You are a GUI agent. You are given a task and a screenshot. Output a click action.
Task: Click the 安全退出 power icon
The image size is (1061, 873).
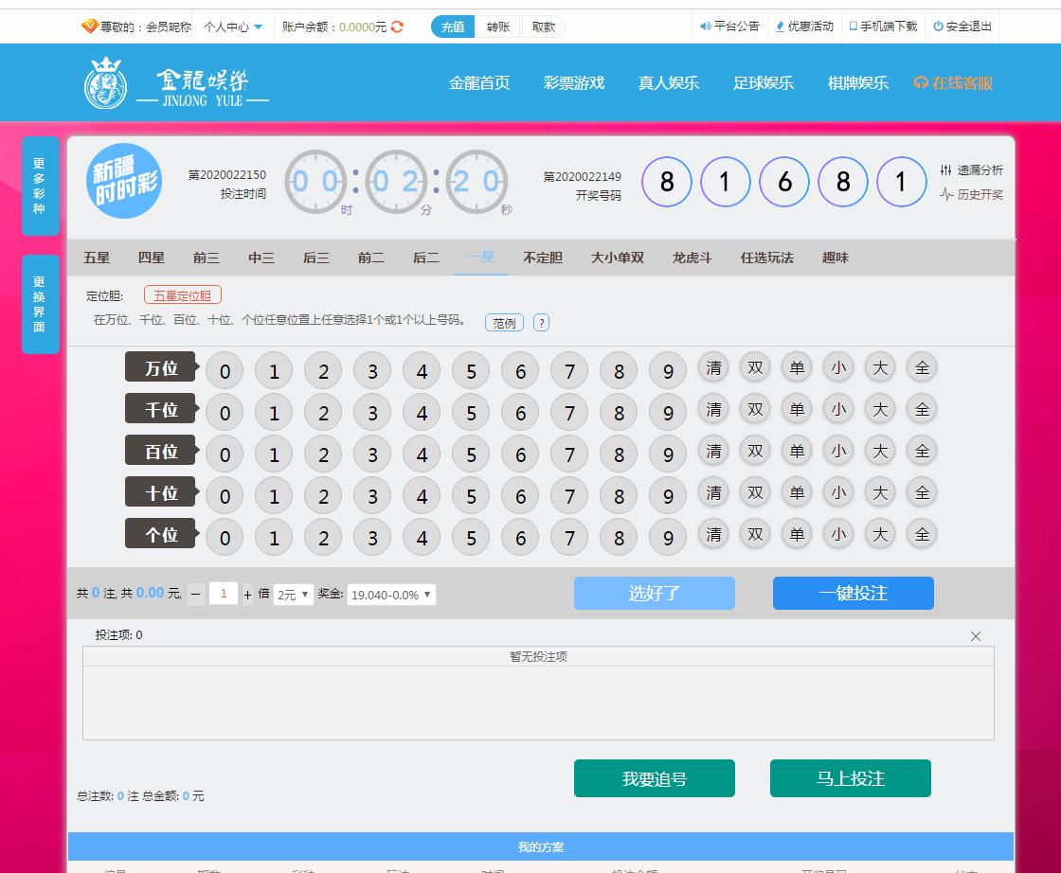[x=938, y=27]
